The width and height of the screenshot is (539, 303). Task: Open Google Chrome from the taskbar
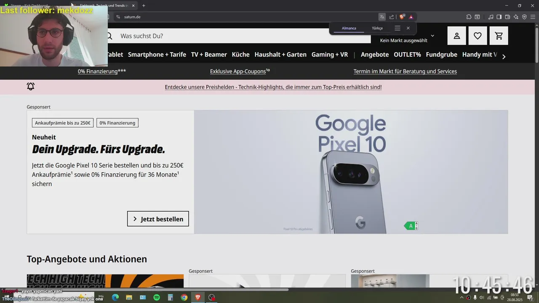click(x=184, y=298)
